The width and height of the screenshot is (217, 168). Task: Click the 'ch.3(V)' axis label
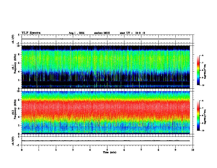pos(13,141)
